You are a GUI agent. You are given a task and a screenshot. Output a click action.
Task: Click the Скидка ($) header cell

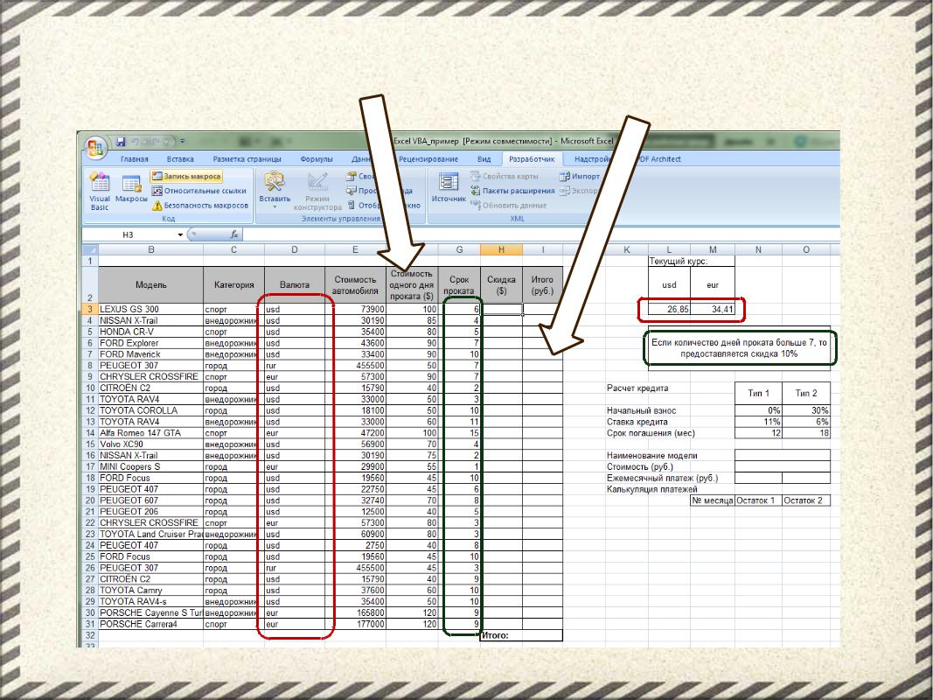pos(501,285)
